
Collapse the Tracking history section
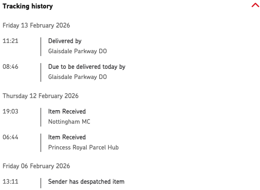point(255,6)
